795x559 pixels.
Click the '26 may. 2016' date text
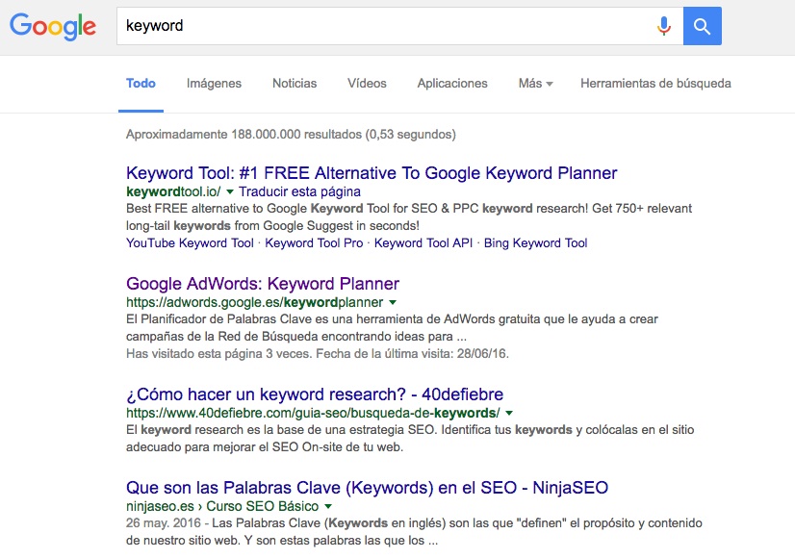164,523
